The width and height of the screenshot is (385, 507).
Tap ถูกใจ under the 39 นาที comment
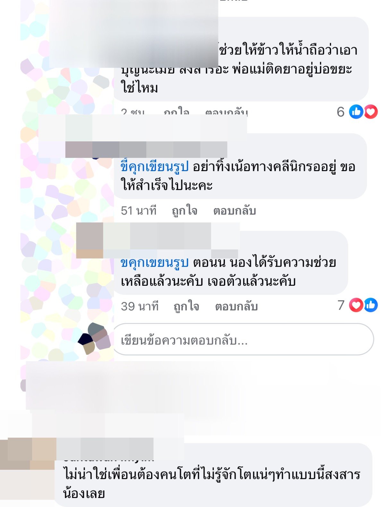click(186, 306)
